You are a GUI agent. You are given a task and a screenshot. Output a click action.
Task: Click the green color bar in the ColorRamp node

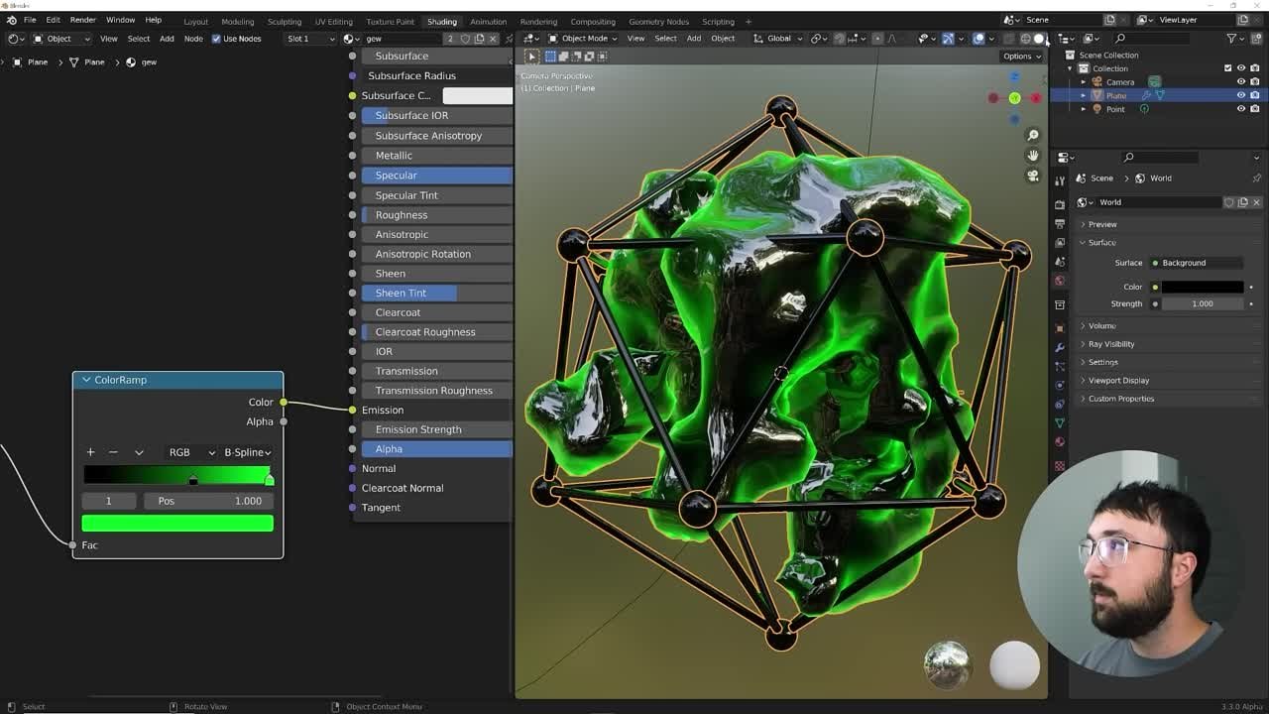(x=176, y=523)
